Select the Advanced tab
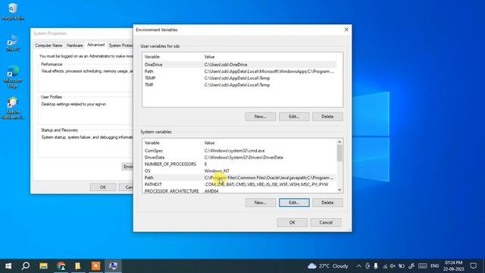 (96, 45)
